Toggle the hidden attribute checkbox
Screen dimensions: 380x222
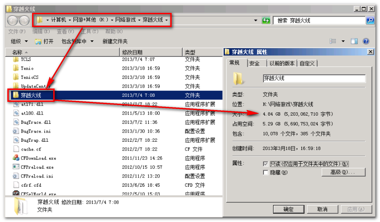coord(265,172)
